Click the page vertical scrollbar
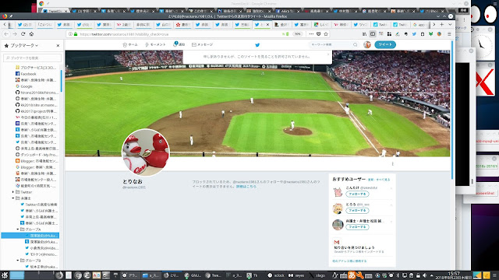The height and width of the screenshot is (280, 499). pyautogui.click(x=452, y=110)
